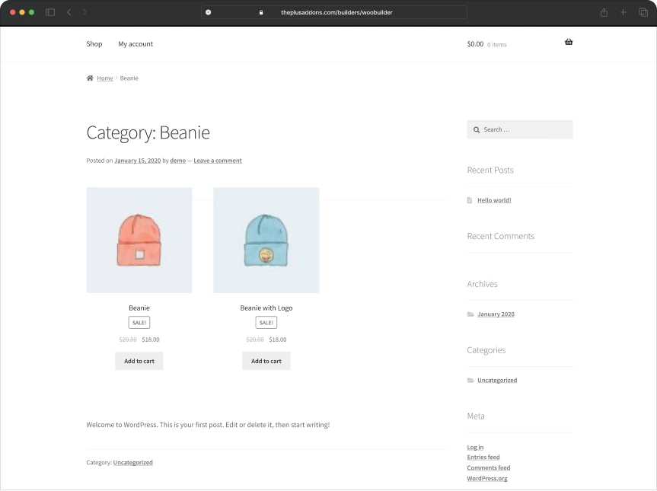Open a new tab with the plus icon
The image size is (657, 491).
[x=623, y=12]
